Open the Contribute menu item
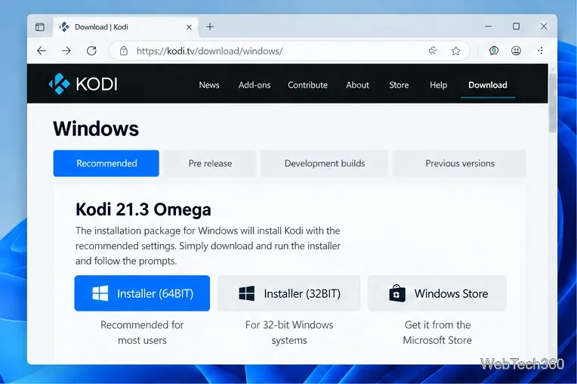Viewport: 577px width, 384px height. pos(307,85)
